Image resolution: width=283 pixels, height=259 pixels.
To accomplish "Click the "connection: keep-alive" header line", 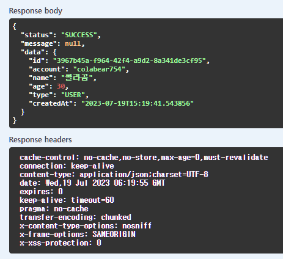I will point(67,166).
